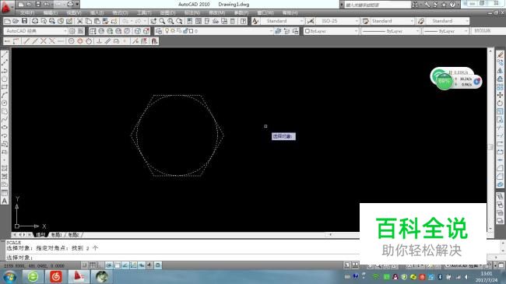Image resolution: width=506 pixels, height=284 pixels.
Task: Click the red AutoCAD application menu button
Action: coord(6,7)
